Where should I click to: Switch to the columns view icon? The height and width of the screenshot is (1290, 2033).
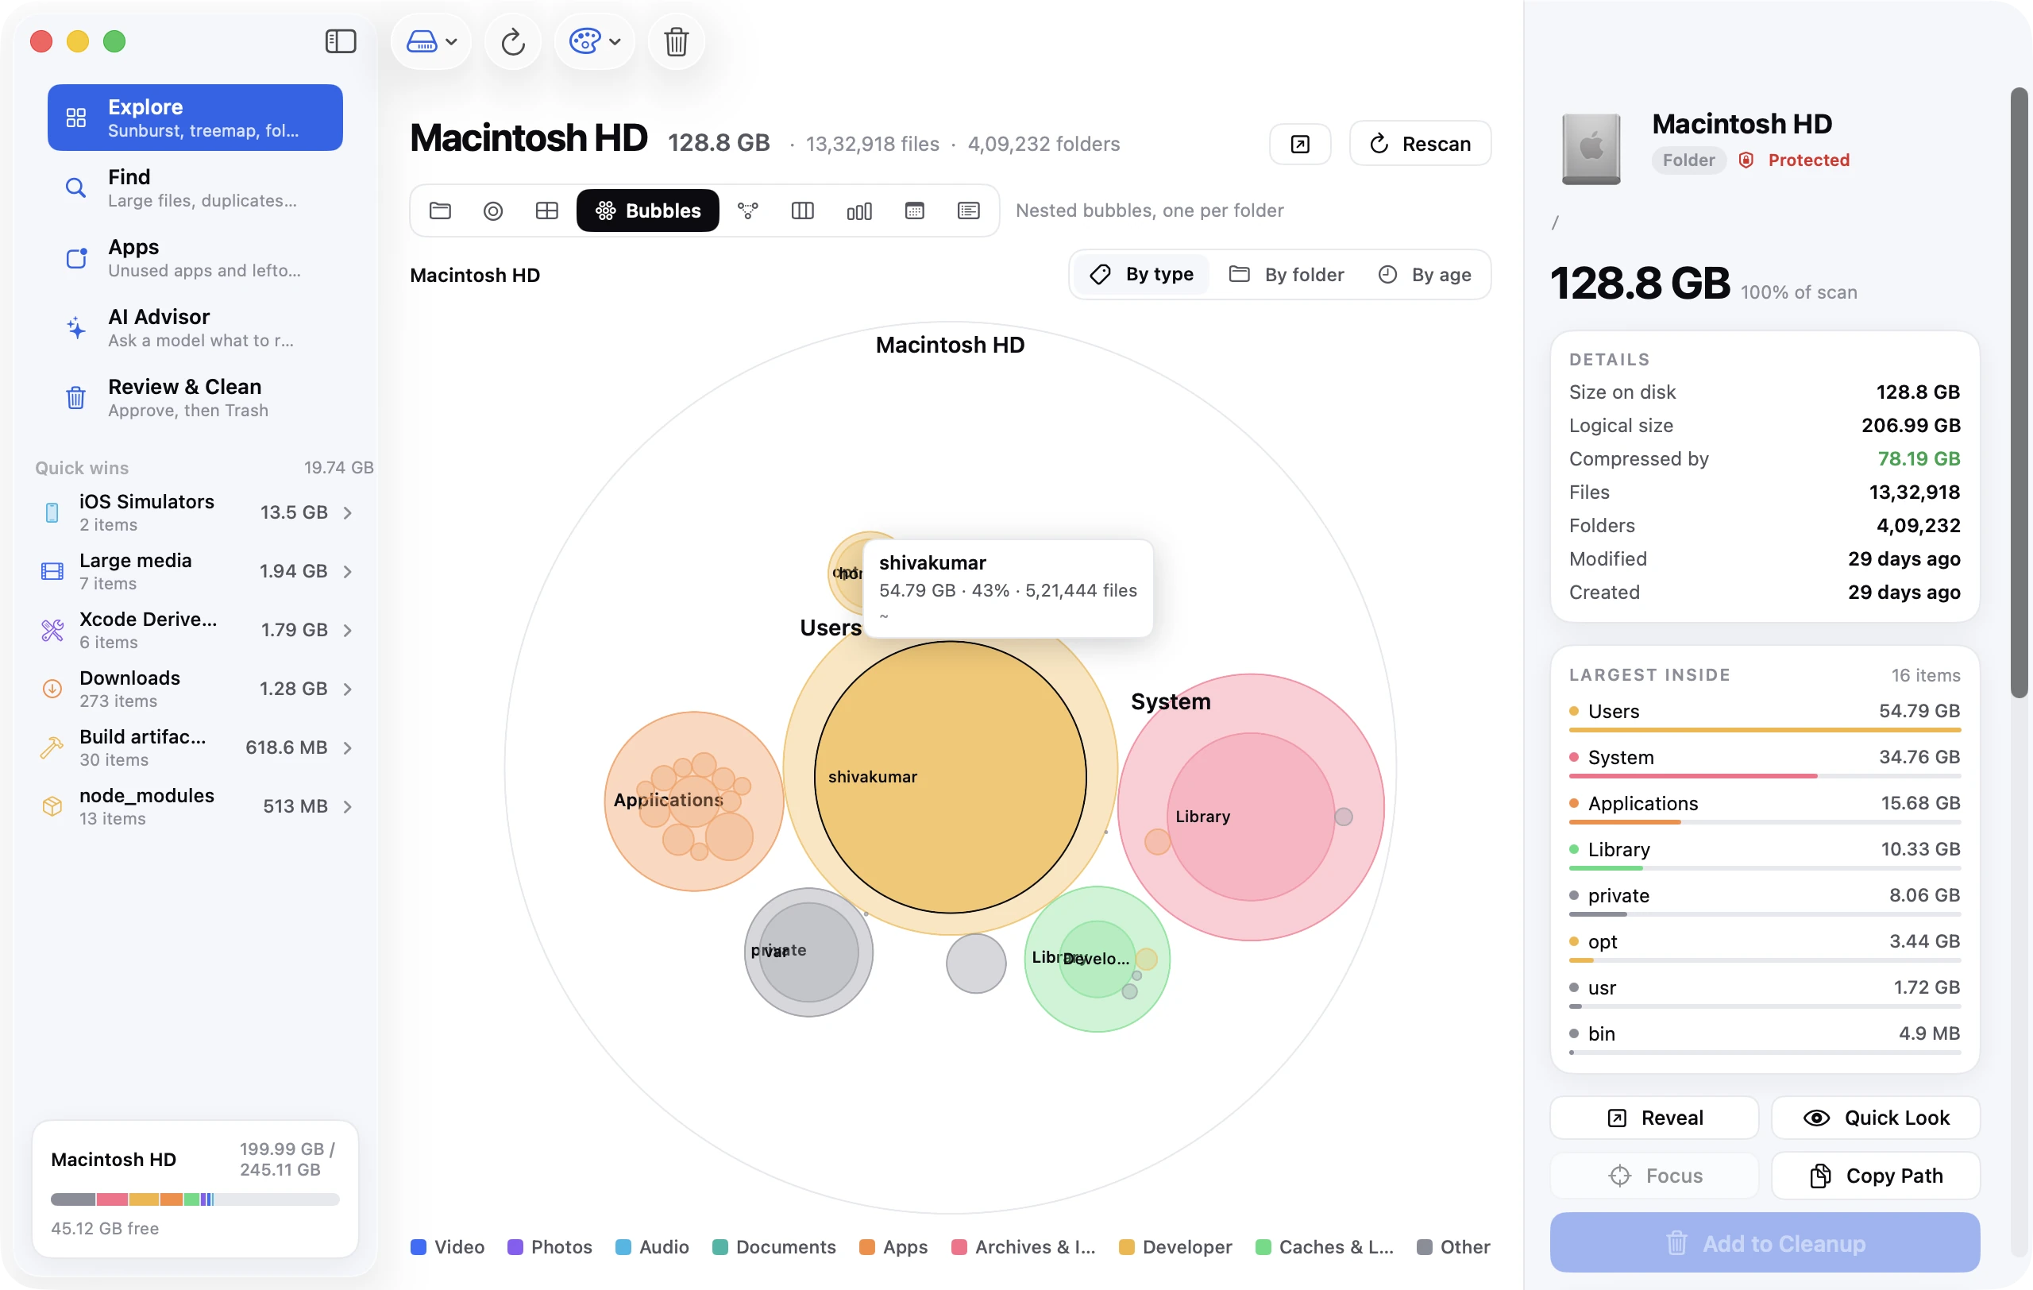pos(802,210)
